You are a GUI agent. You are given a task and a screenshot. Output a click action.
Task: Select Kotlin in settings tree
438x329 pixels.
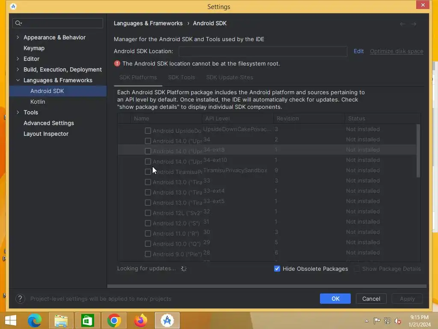pos(38,102)
